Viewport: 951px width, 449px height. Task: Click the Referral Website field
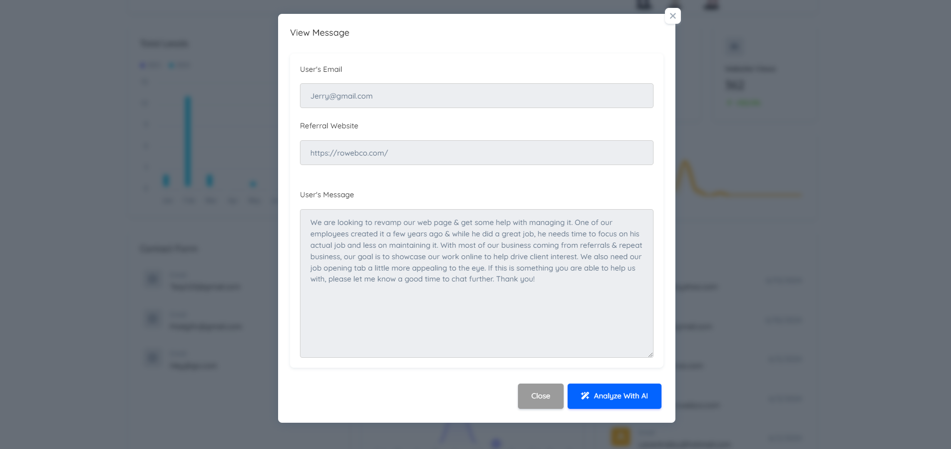476,153
